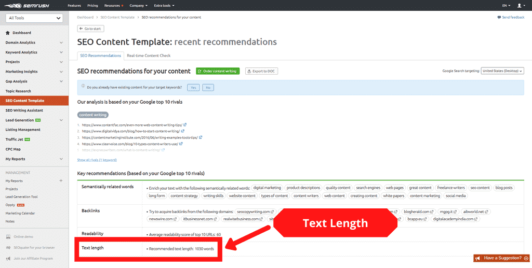
Task: Click Show all rivals link
Action: pyautogui.click(x=97, y=160)
